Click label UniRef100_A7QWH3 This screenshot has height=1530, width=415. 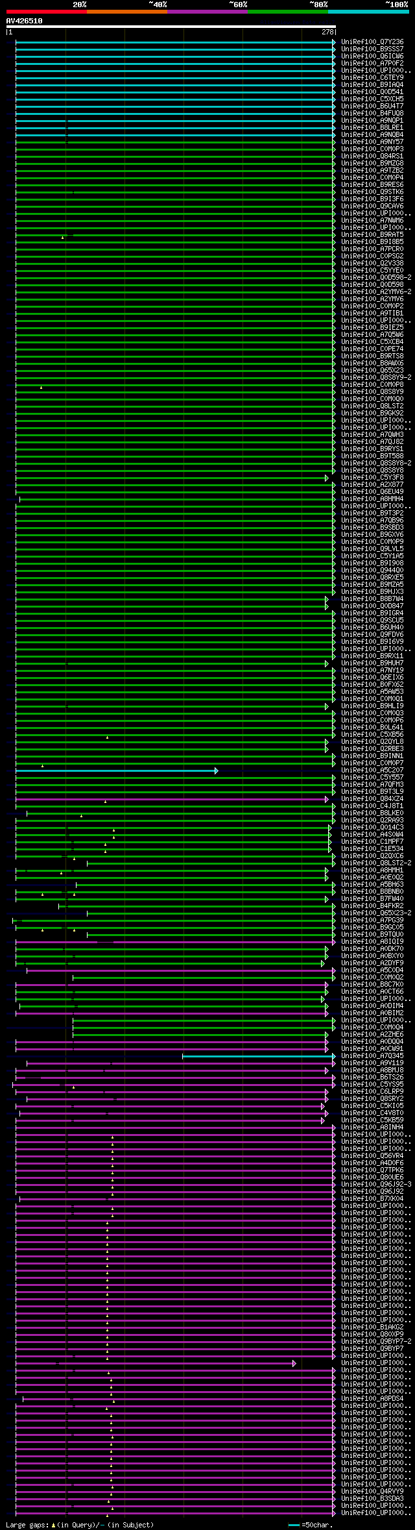pos(372,435)
